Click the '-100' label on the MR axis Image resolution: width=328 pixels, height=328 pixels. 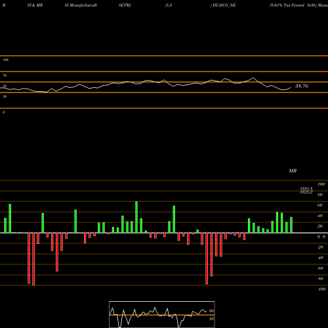point(321,289)
